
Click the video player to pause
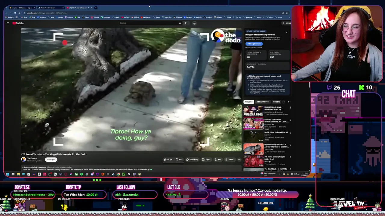pyautogui.click(x=131, y=89)
